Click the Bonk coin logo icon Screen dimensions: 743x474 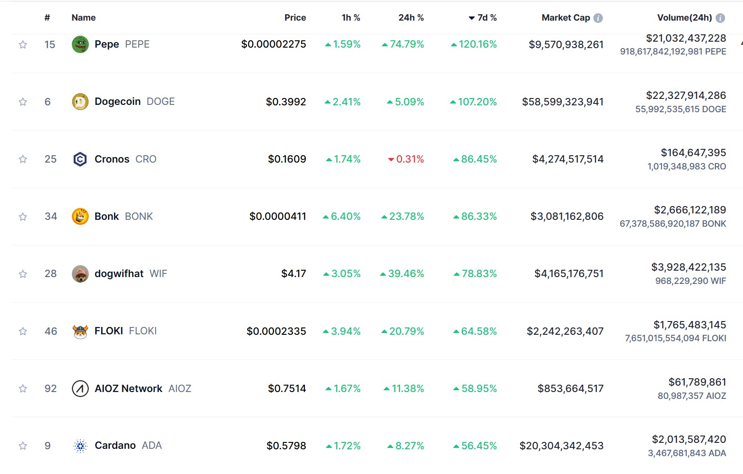[80, 216]
